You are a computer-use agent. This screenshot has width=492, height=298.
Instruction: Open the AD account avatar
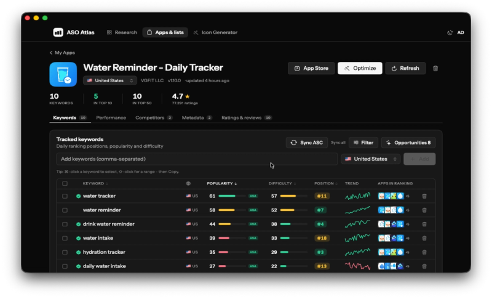[x=460, y=32]
